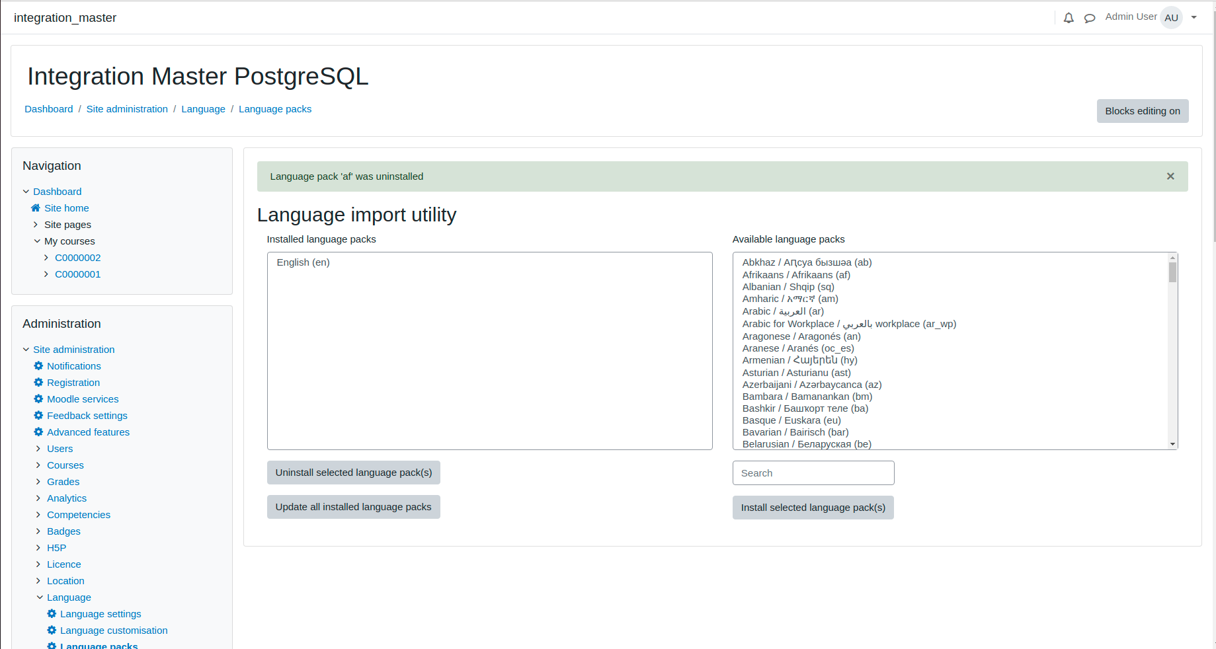Click the Feedback settings gear icon
The height and width of the screenshot is (649, 1216).
click(x=38, y=415)
